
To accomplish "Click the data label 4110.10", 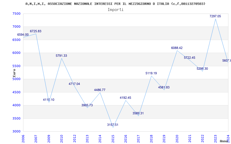I will click(x=49, y=100).
